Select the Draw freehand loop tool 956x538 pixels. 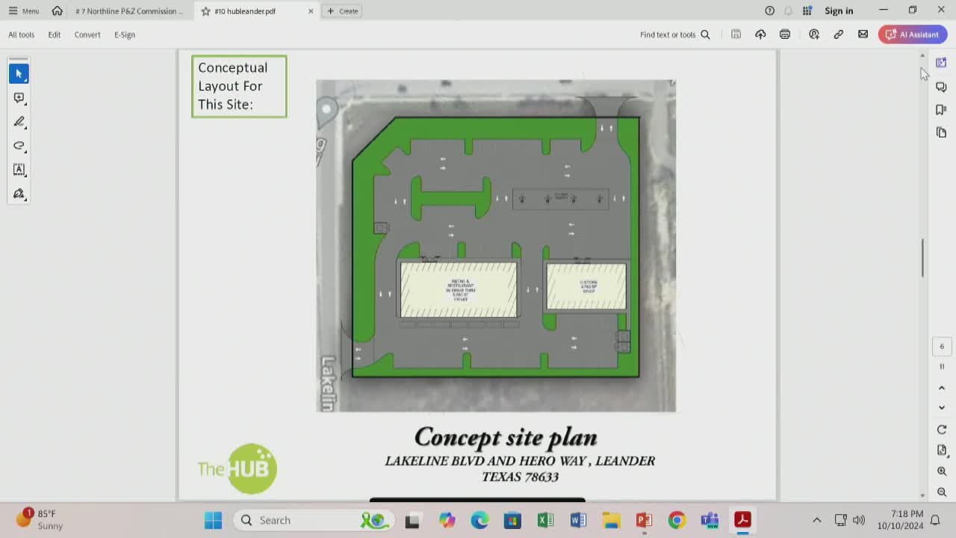[x=19, y=146]
